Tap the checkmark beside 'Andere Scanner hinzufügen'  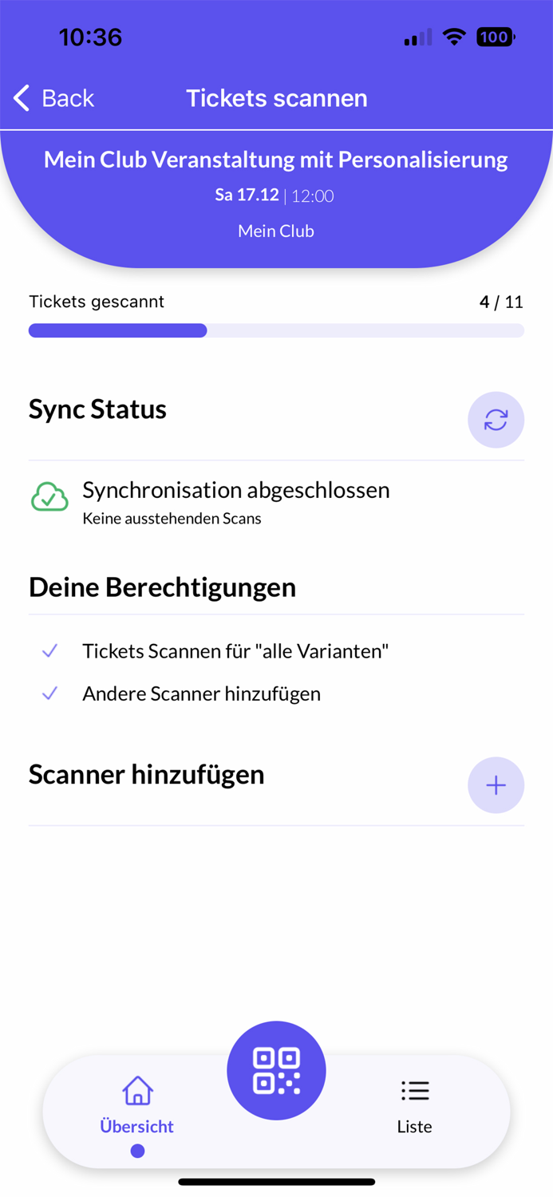49,693
